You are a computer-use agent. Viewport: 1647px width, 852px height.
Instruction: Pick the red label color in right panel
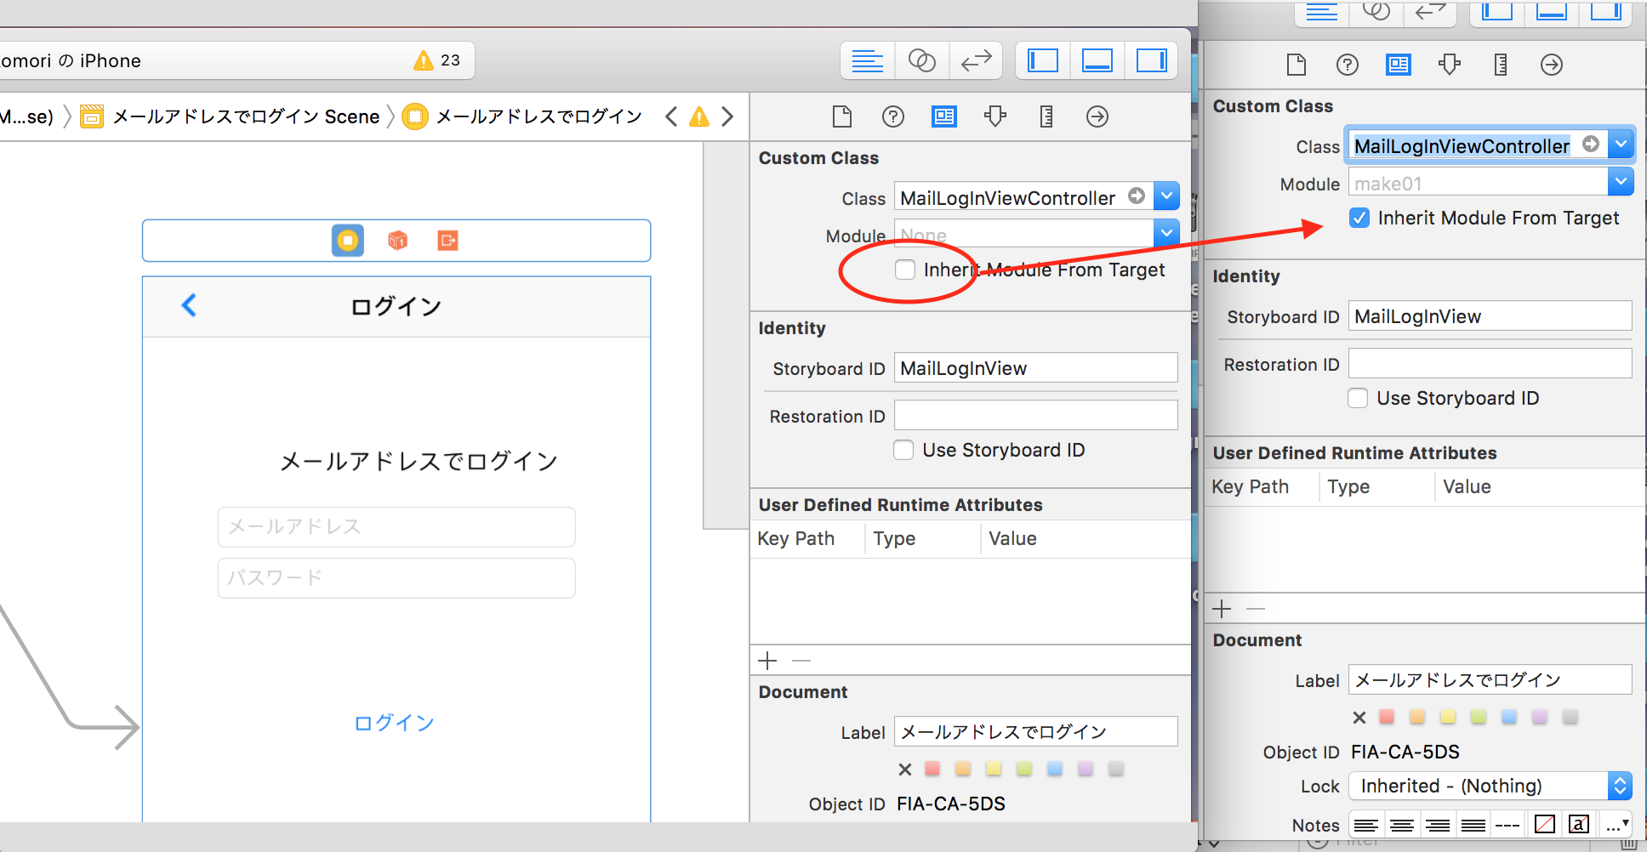(x=1387, y=717)
